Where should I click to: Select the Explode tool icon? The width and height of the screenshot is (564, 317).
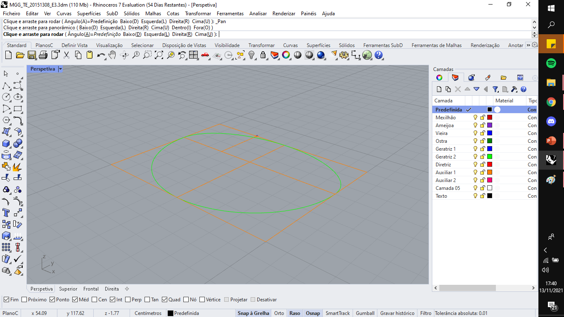(18, 166)
